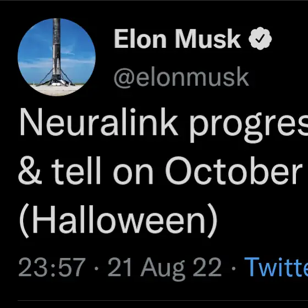Click the sandy ground in the avatar
The image size is (308, 308).
tap(57, 90)
